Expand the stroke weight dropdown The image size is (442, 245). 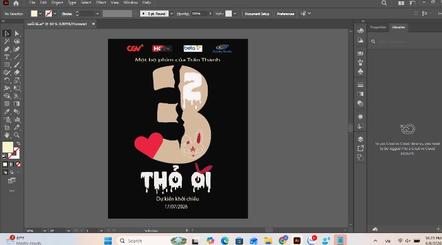[x=97, y=13]
